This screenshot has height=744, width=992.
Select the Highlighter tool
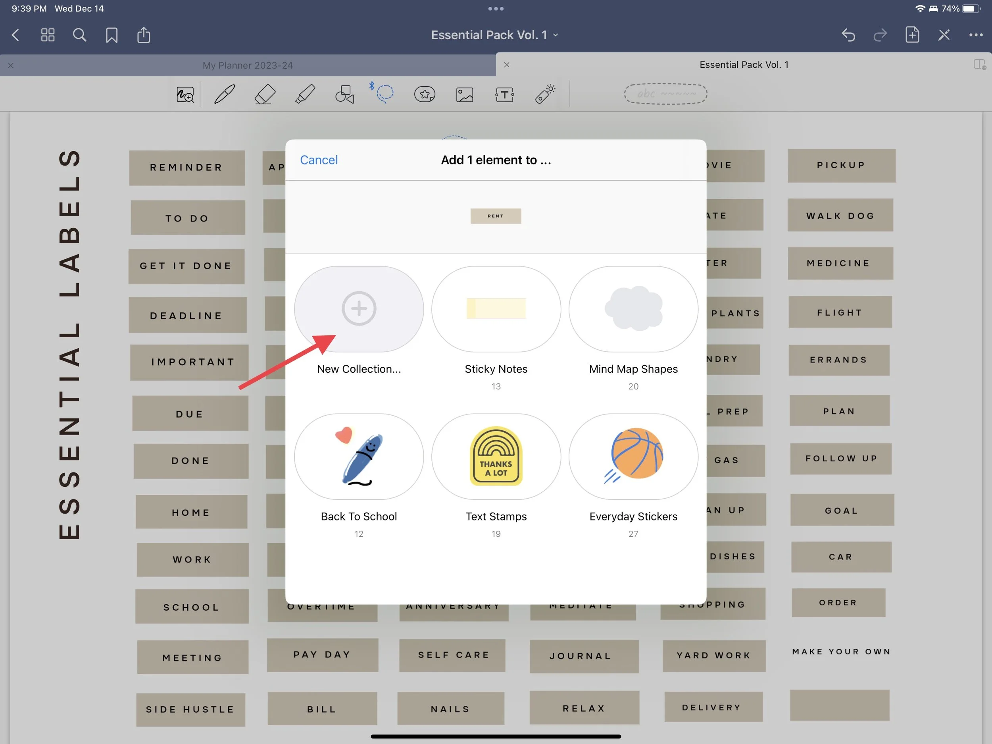[305, 94]
